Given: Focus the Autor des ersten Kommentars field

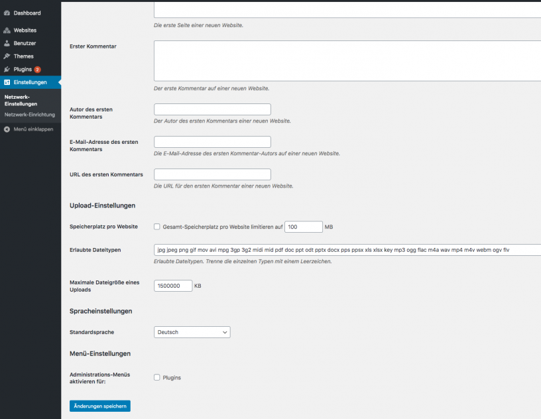Looking at the screenshot, I should (211, 109).
